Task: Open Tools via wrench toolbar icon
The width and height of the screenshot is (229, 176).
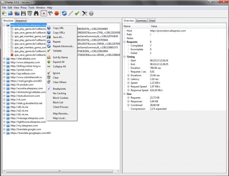Action: click(84, 14)
